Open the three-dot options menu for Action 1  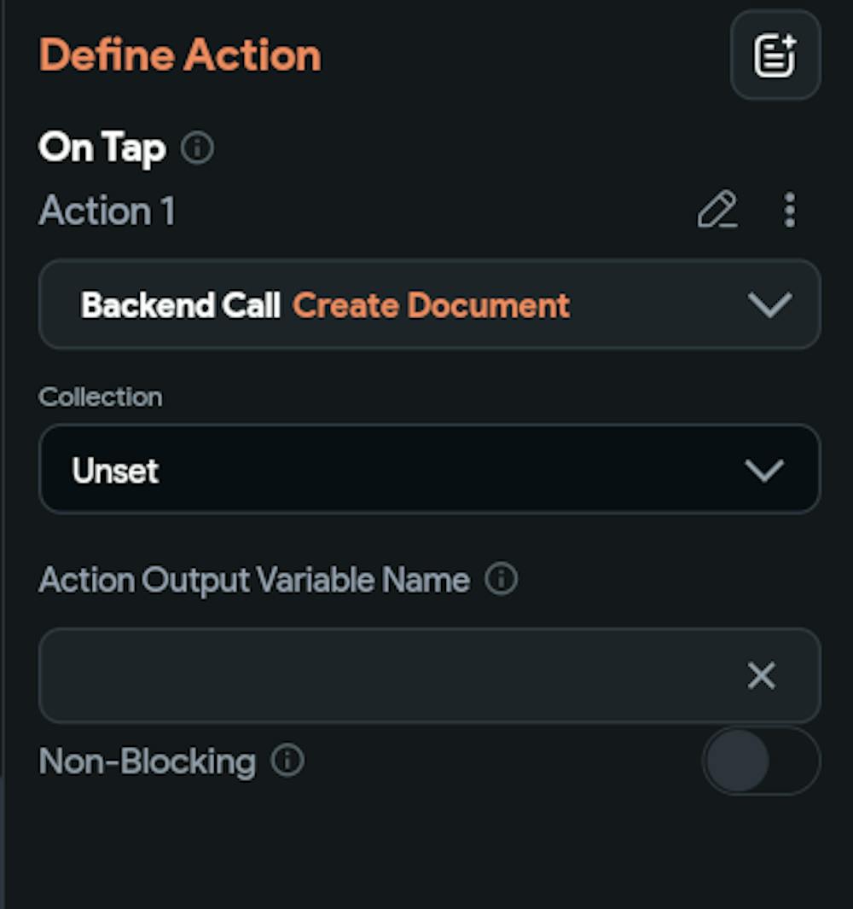tap(788, 211)
